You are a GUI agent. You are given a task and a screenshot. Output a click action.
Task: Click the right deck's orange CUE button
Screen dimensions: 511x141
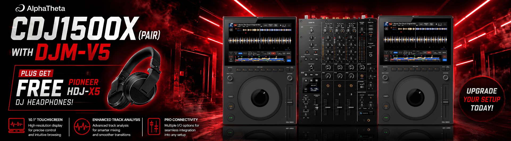coord(386,106)
